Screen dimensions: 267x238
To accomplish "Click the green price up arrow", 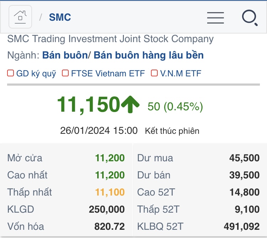I will tap(130, 105).
